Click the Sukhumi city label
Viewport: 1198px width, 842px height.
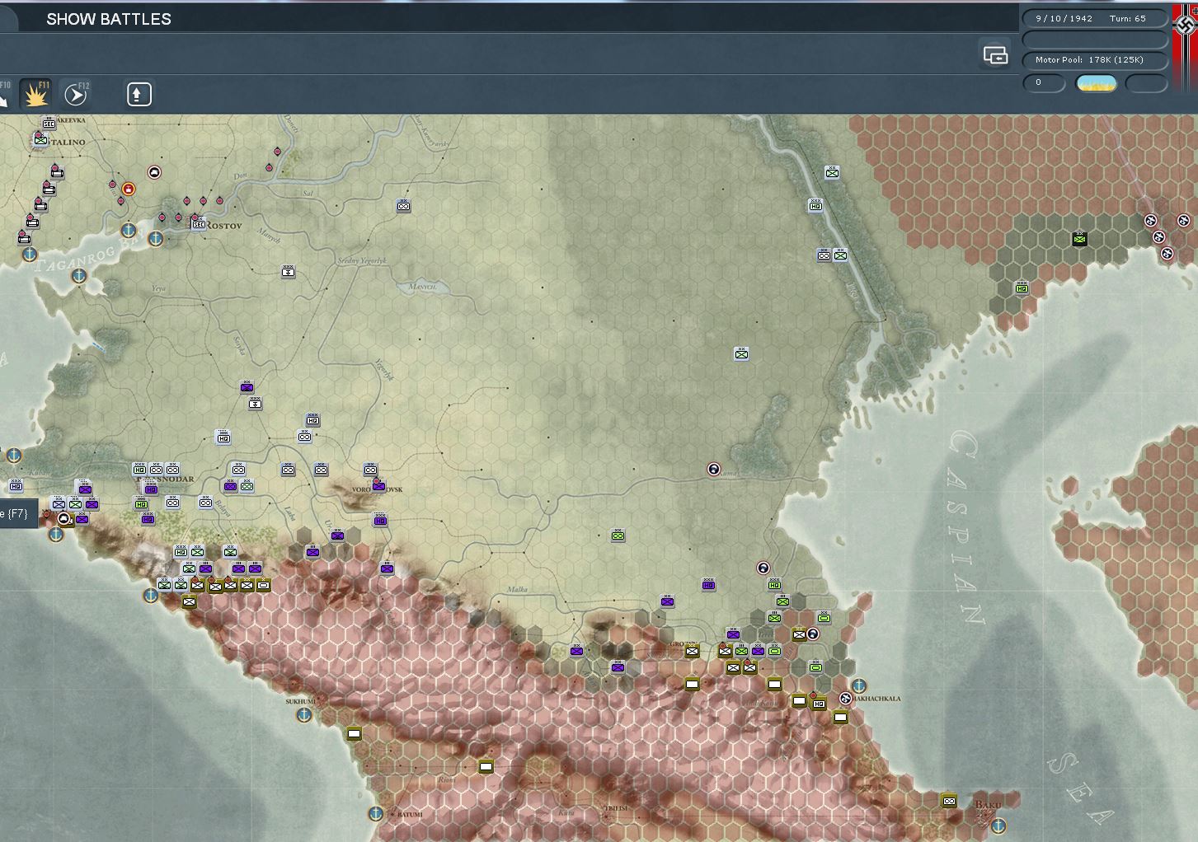(x=300, y=702)
